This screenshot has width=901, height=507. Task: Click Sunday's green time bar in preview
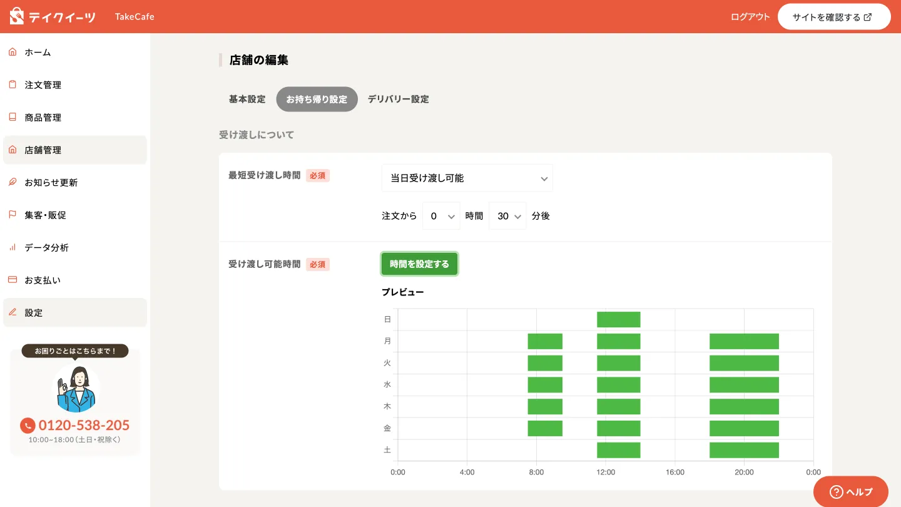click(x=618, y=319)
